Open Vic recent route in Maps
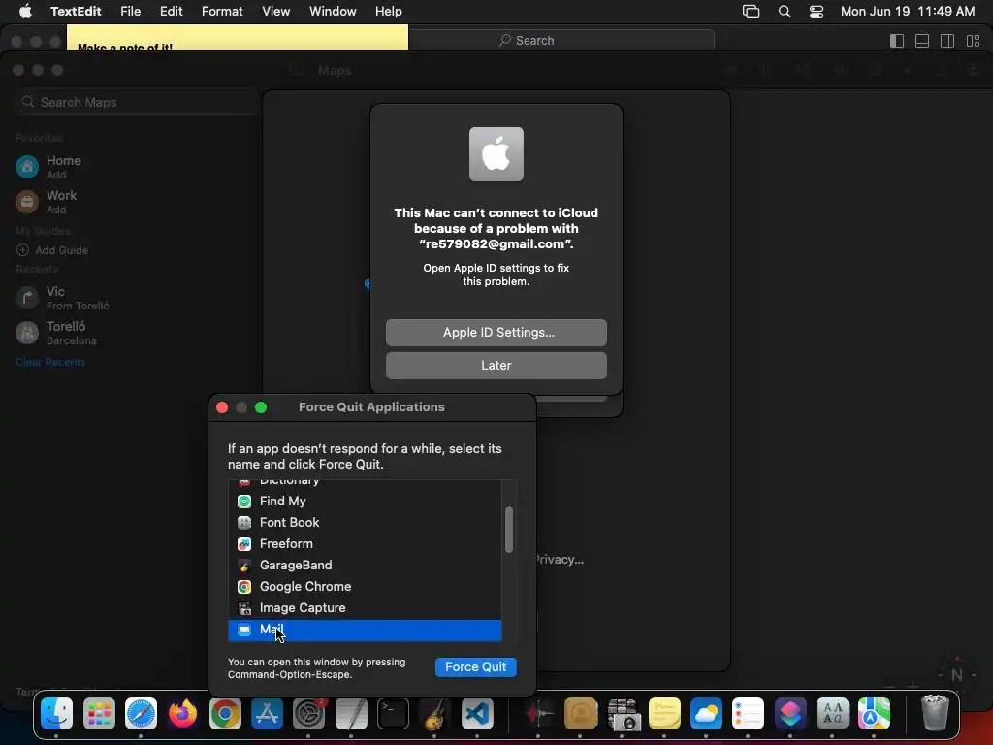Image resolution: width=993 pixels, height=745 pixels. click(62, 298)
